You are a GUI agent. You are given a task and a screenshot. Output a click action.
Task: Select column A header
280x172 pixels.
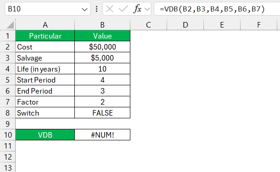coord(45,25)
